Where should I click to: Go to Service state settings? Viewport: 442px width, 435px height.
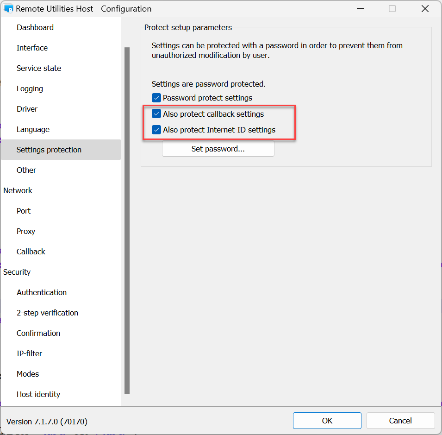click(39, 68)
